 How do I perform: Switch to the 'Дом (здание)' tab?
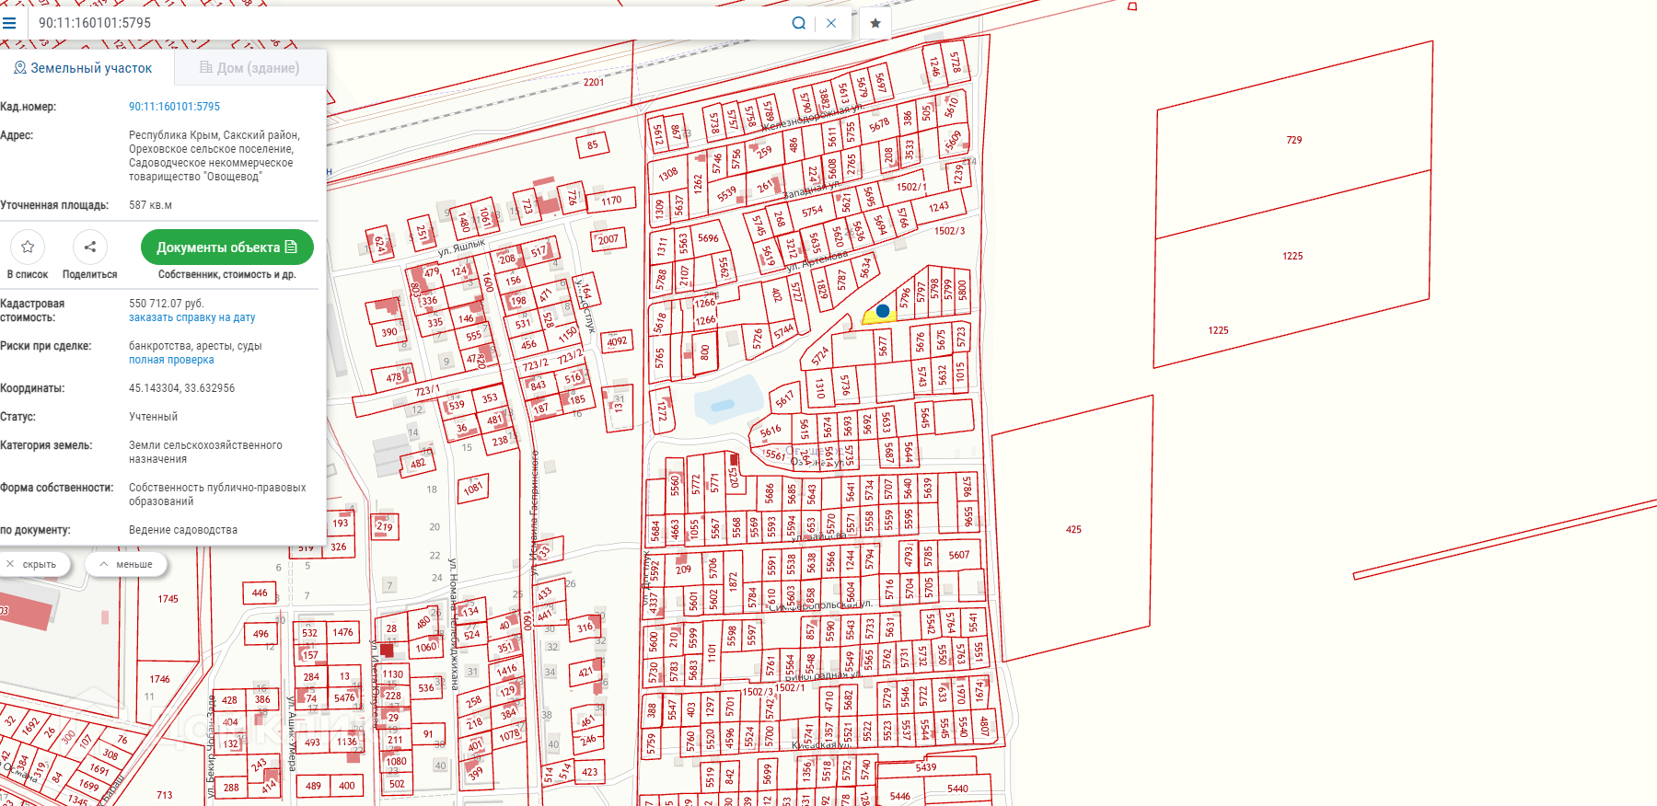250,68
